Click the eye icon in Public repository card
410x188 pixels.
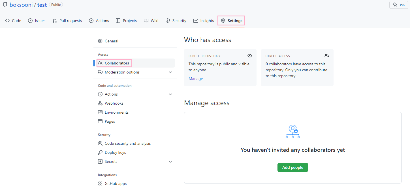pos(249,56)
